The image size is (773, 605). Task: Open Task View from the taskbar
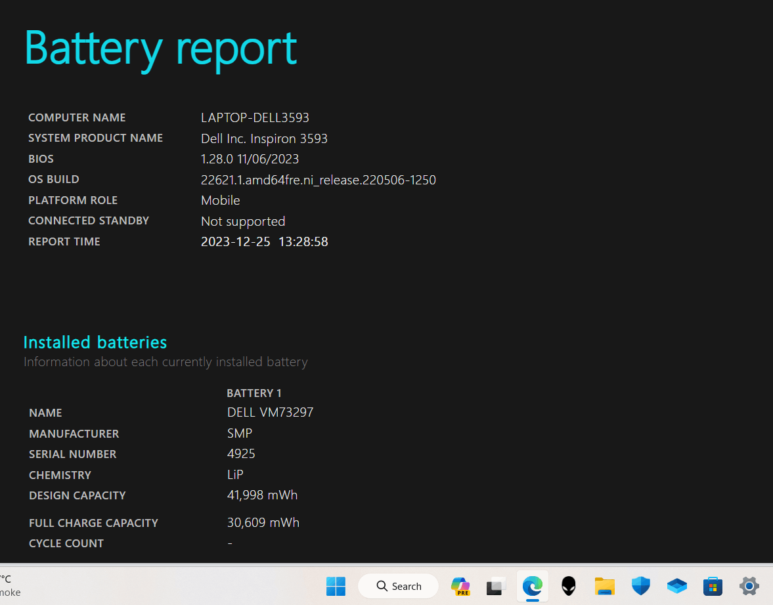coord(497,586)
